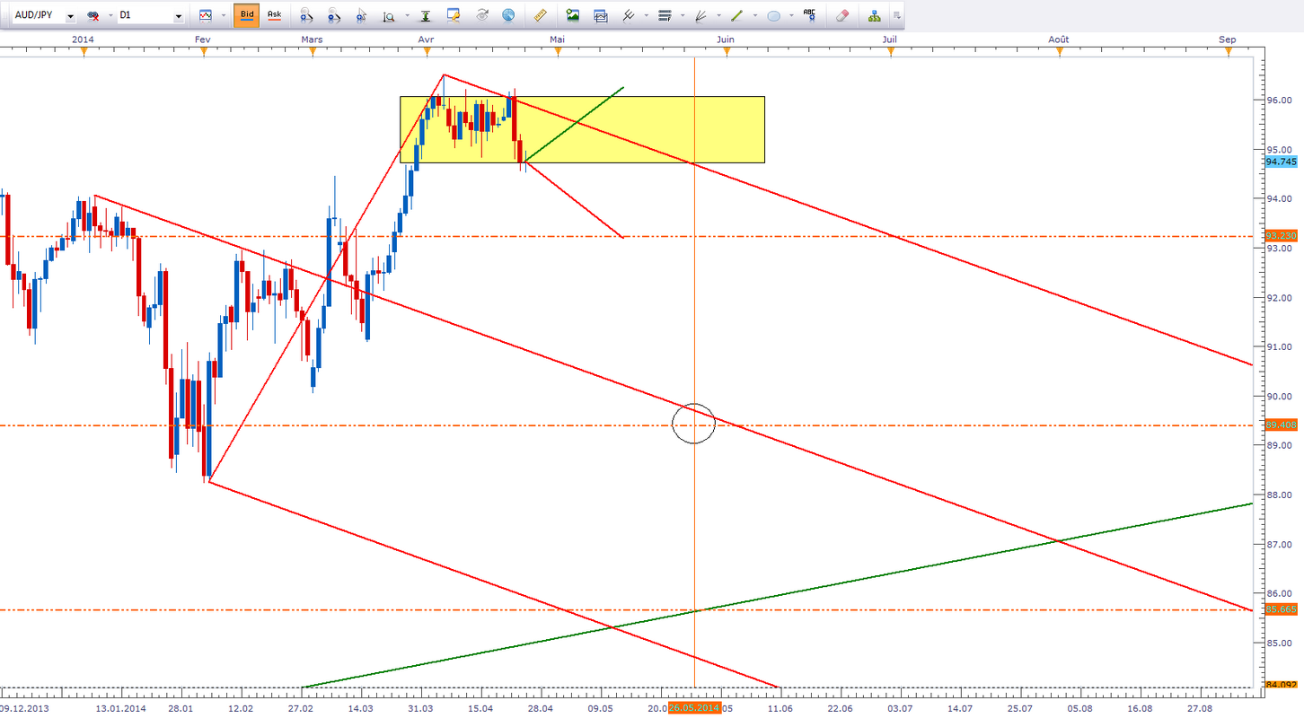This screenshot has height=718, width=1304.
Task: Select the eraser tool
Action: tap(842, 15)
